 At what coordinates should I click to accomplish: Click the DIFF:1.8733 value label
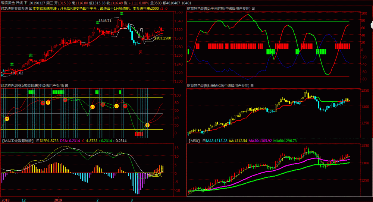[49, 141]
